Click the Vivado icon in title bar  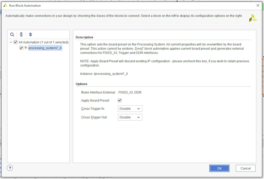coord(5,6)
